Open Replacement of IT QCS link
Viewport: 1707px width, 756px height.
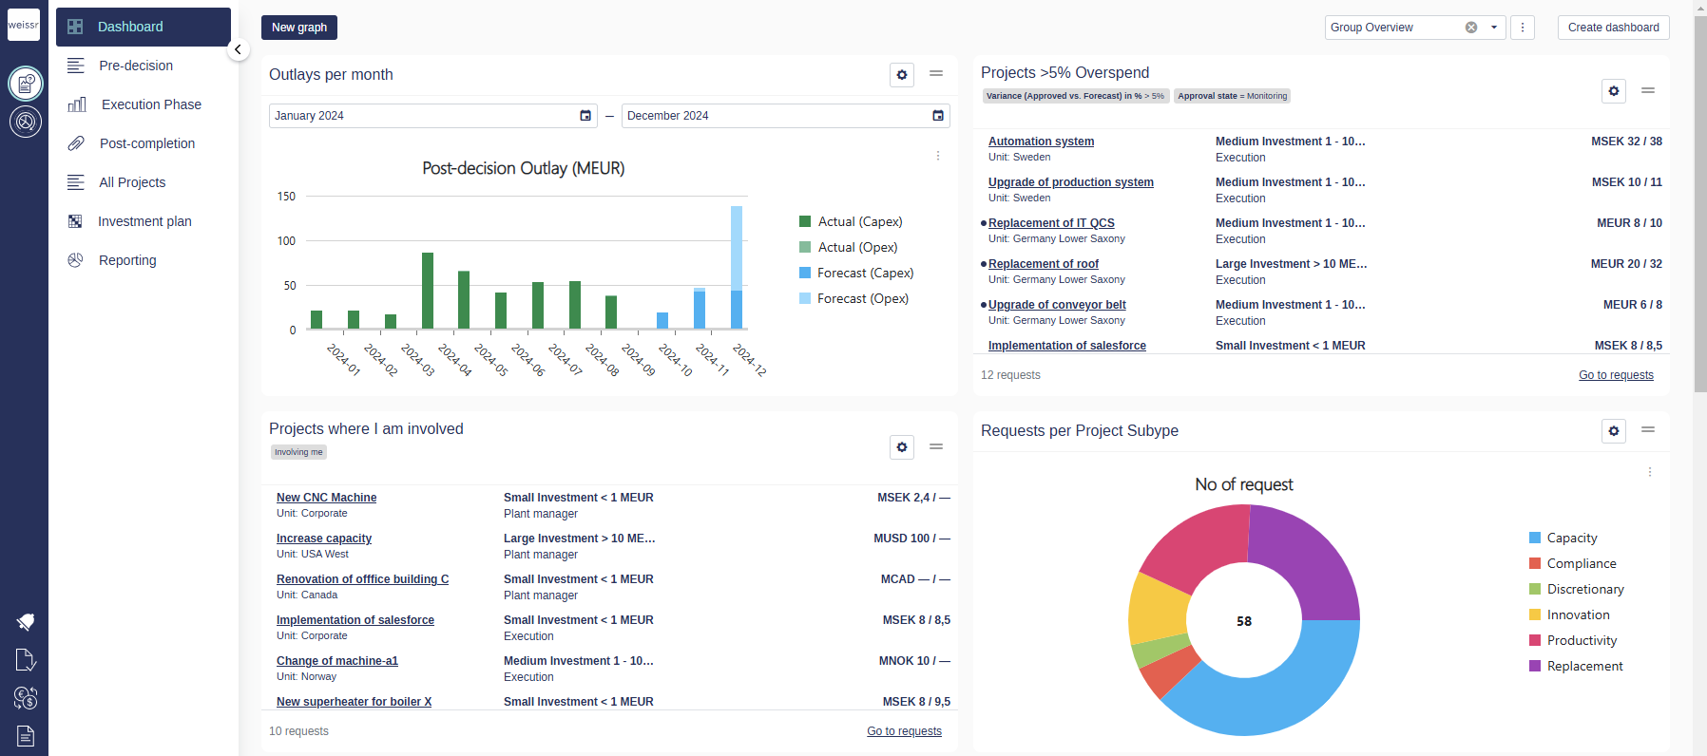[x=1051, y=223]
